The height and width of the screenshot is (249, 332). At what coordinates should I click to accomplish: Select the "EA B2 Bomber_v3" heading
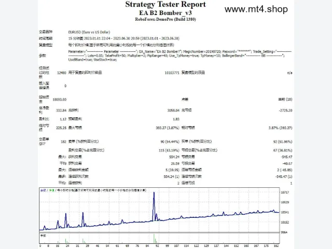(165, 13)
